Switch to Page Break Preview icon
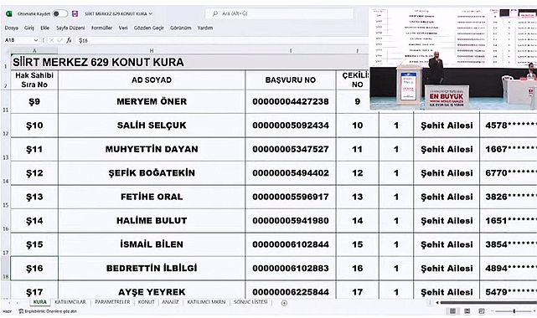 pos(482,311)
